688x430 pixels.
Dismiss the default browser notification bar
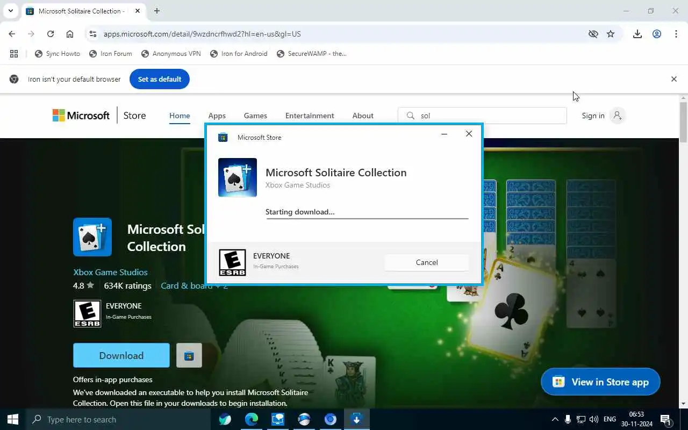pos(674,79)
